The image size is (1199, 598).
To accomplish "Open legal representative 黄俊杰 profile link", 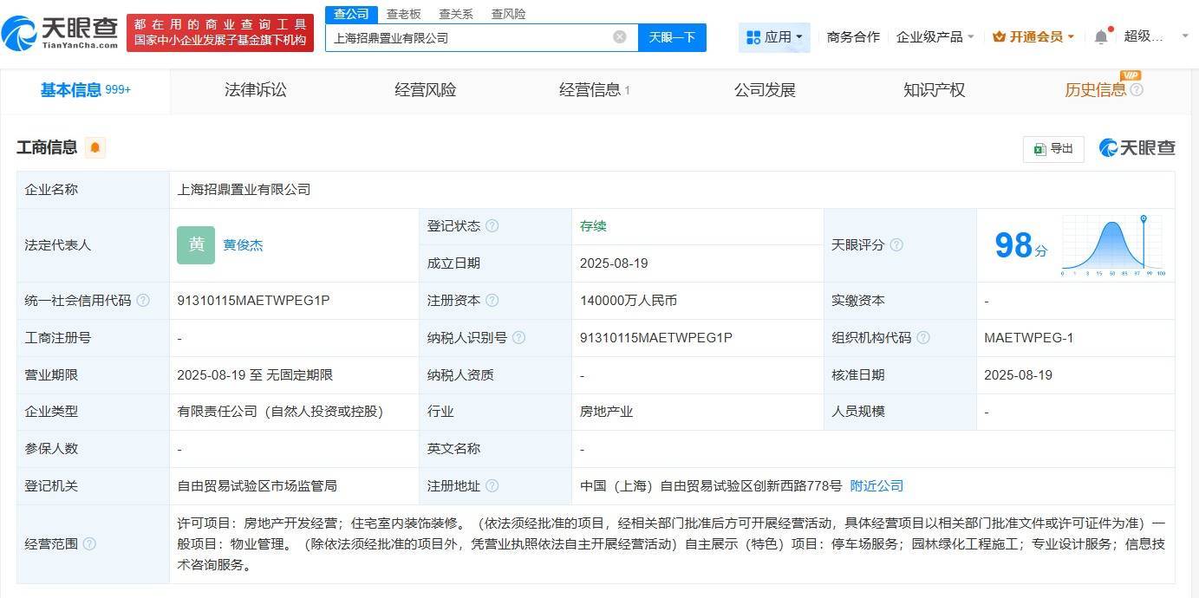I will (x=243, y=245).
